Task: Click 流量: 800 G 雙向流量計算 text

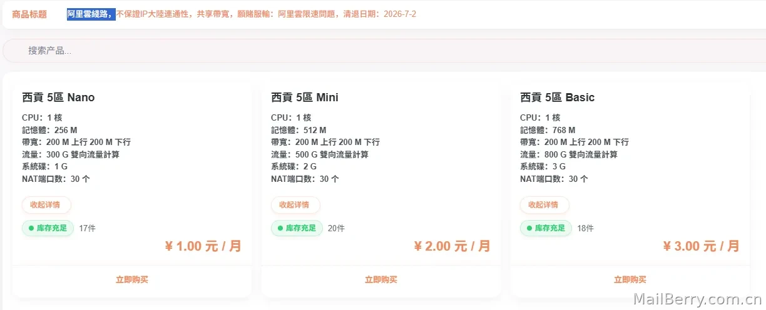Action: tap(569, 155)
